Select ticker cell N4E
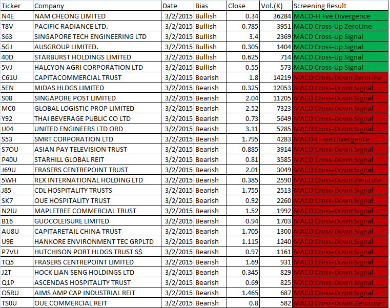This screenshot has width=390, height=308. tap(16, 16)
